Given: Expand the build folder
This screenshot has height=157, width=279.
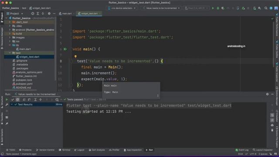Looking at the screenshot, I should (10, 34).
